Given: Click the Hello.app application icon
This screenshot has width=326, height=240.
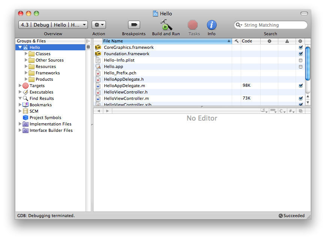Looking at the screenshot, I should pyautogui.click(x=98, y=66).
